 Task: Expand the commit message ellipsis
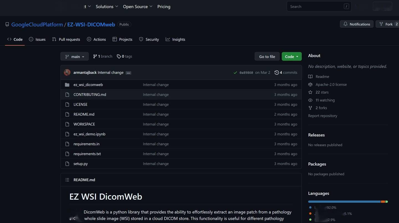click(128, 73)
